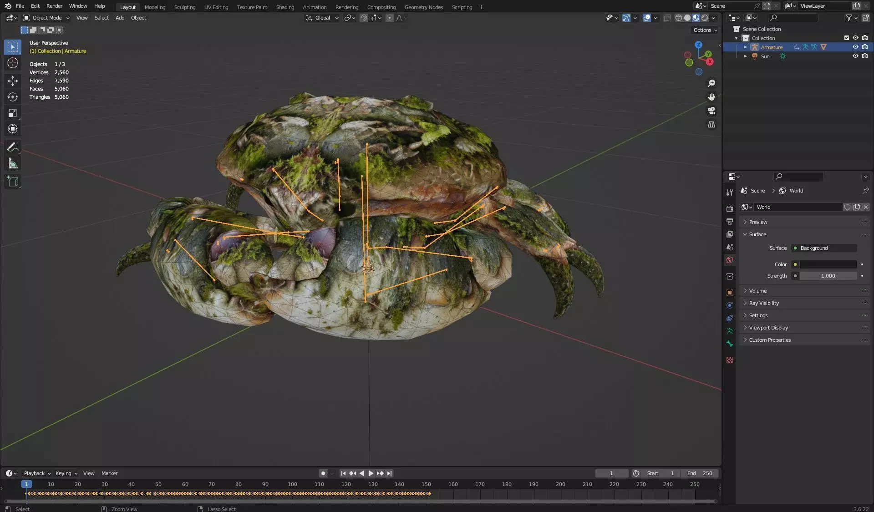
Task: Open the View Layer properties tab
Action: click(x=730, y=234)
